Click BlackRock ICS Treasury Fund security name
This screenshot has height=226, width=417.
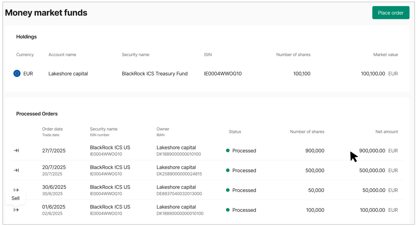pos(154,74)
